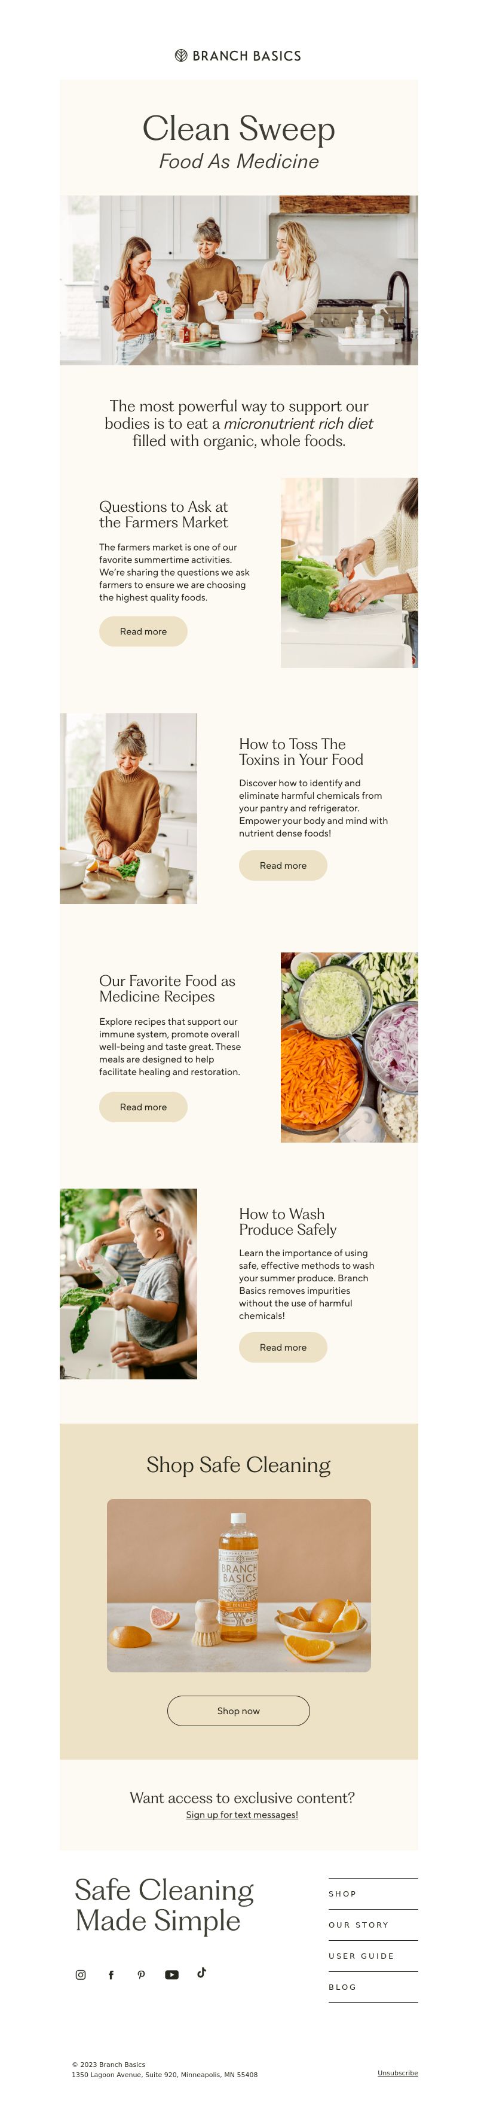Screen dimensions: 478x2110
Task: Click the Branch Basics bottle product image
Action: 239,1586
